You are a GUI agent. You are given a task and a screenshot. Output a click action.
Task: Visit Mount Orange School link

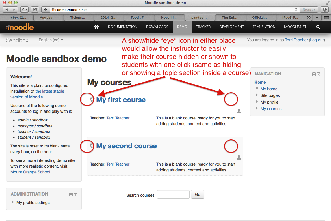coord(30,172)
